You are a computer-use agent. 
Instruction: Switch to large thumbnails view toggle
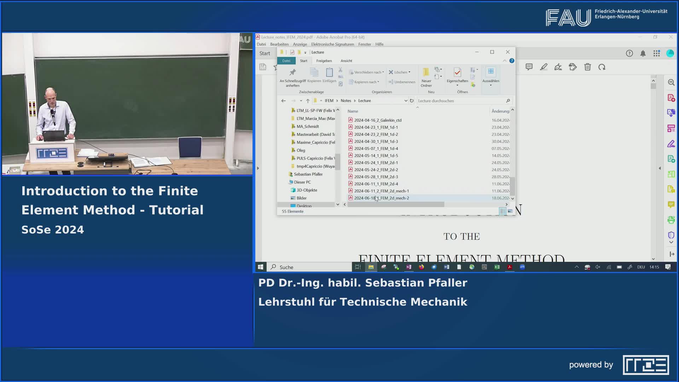[510, 212]
